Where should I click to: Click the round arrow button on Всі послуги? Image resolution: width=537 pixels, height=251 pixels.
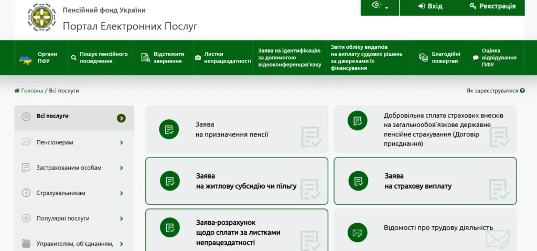pos(121,118)
